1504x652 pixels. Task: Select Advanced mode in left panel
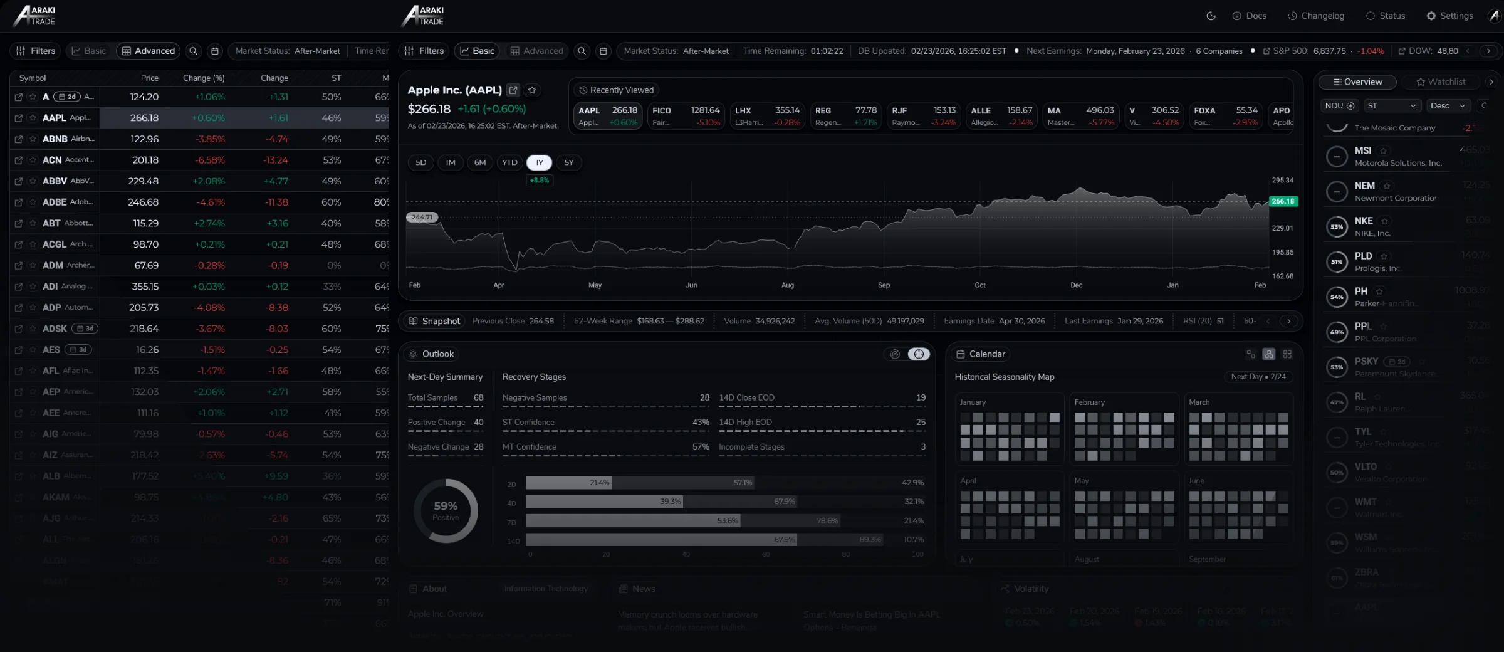pos(148,51)
